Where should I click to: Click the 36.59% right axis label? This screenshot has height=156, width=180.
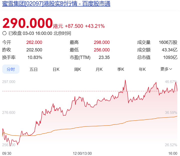pyautogui.click(x=171, y=112)
